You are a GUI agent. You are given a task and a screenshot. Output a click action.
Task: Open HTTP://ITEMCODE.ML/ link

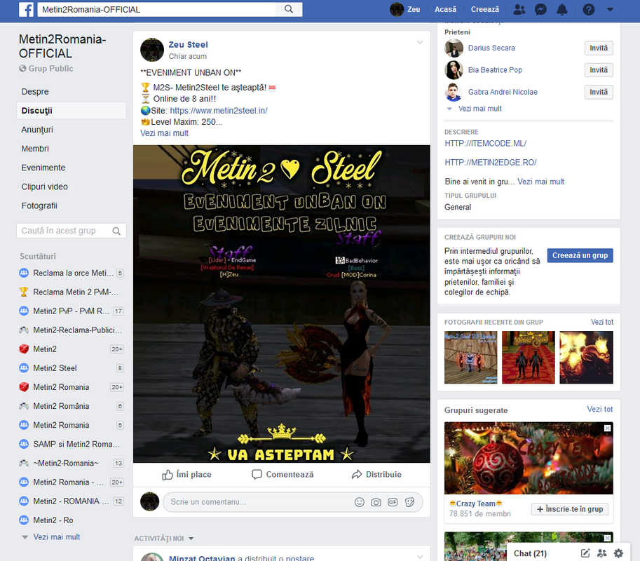click(485, 144)
